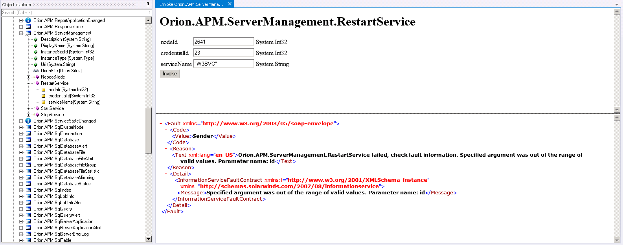
Task: Select the Orion.APM.SqlDatabaseFileStatistic tree item
Action: (x=66, y=171)
